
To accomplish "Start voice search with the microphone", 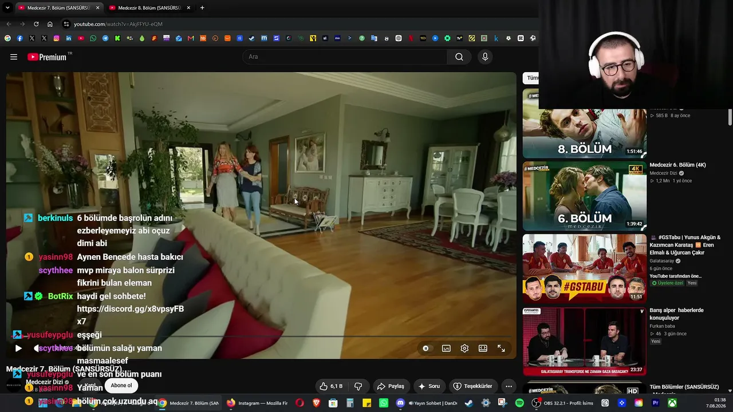I will 485,57.
